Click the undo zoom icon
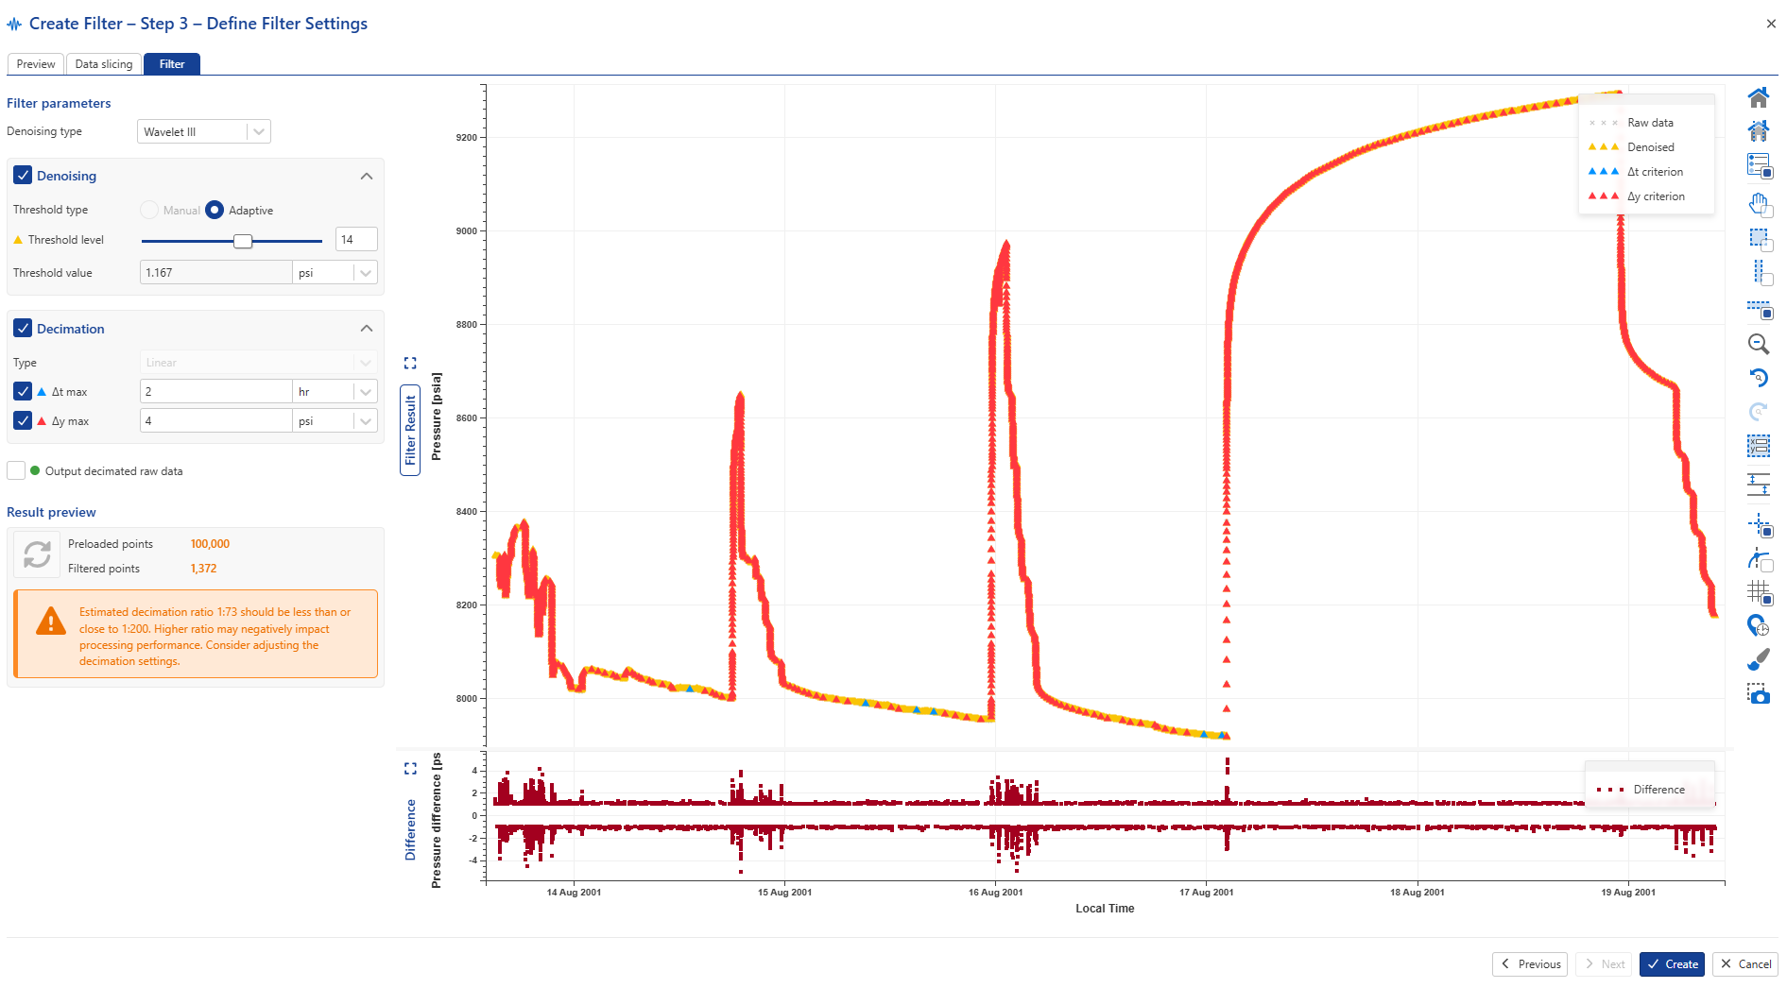 point(1758,378)
